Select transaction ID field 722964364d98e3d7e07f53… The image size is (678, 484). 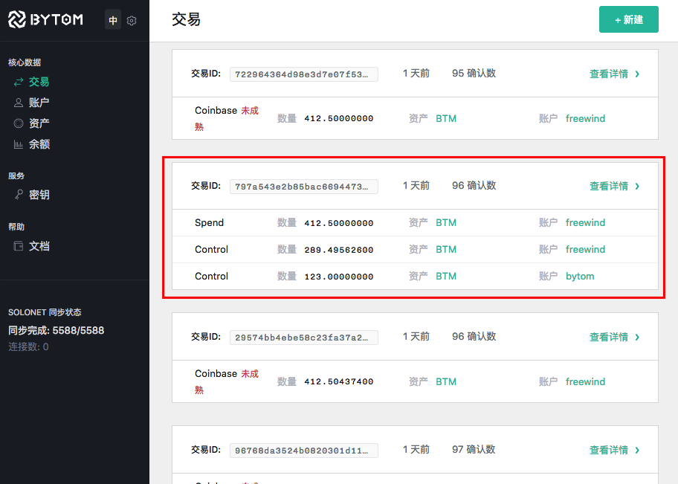tap(303, 74)
